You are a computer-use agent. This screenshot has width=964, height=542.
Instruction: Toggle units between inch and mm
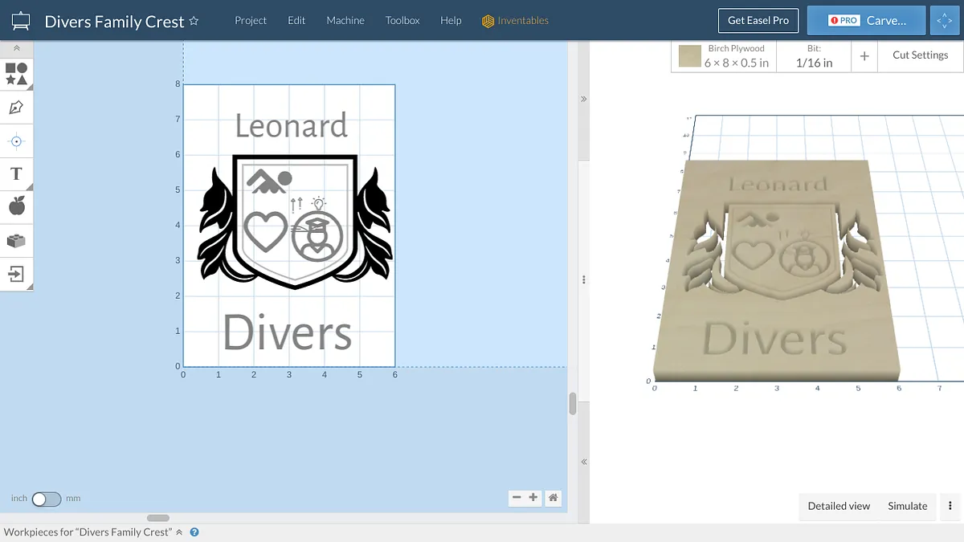(46, 499)
